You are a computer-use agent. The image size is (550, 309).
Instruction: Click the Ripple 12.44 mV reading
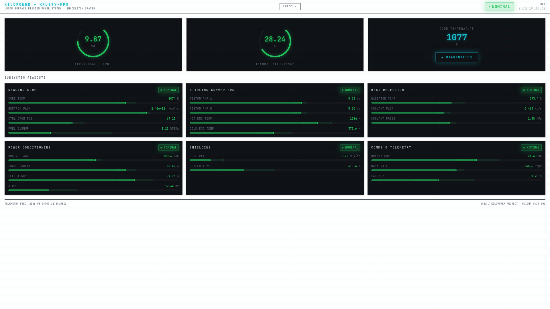[x=172, y=186]
